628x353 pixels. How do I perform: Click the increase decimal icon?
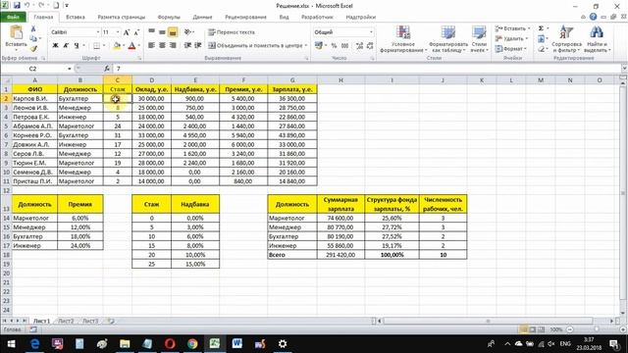pyautogui.click(x=359, y=46)
